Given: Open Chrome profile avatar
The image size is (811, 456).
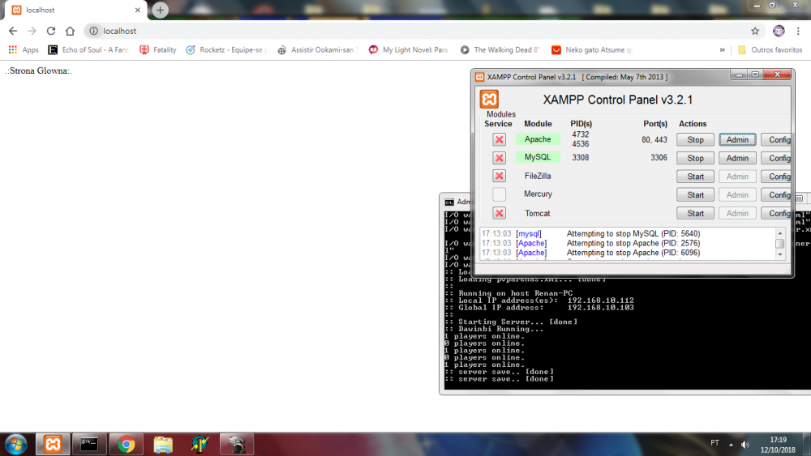Looking at the screenshot, I should (x=779, y=31).
